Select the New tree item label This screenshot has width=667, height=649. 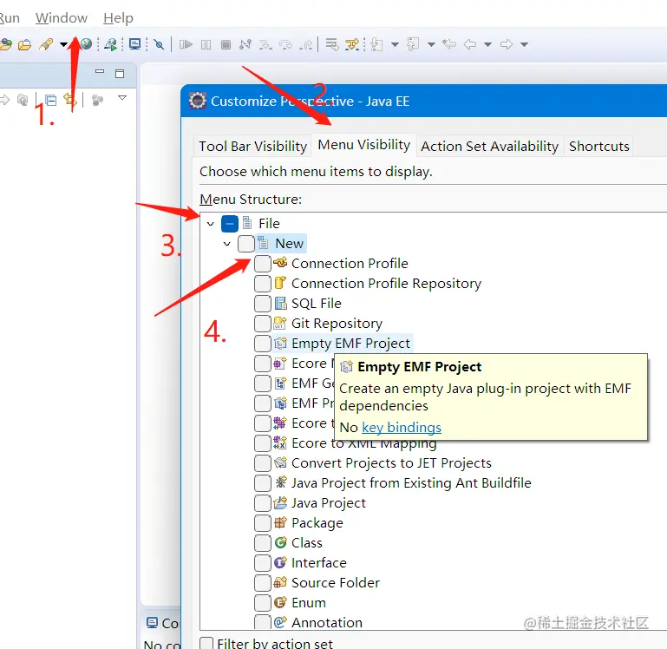[x=289, y=244]
